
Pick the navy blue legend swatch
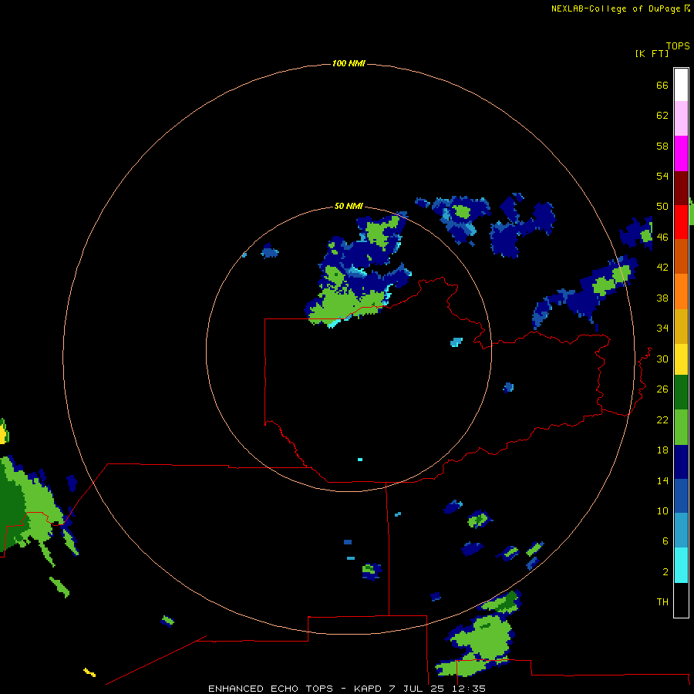pyautogui.click(x=681, y=462)
